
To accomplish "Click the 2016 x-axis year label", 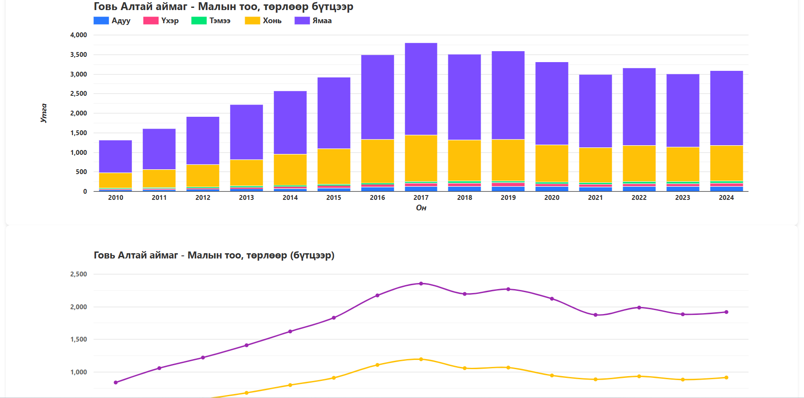I will [378, 198].
